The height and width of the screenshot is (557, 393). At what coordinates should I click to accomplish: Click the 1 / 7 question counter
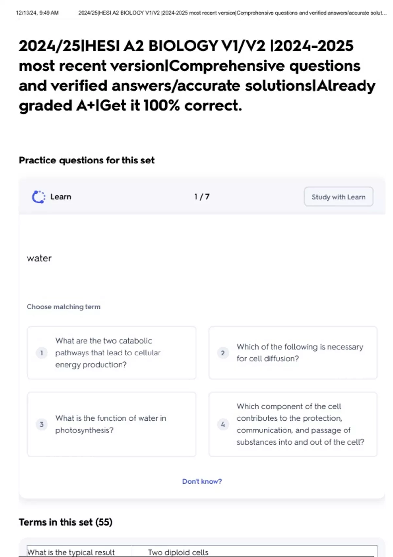click(x=202, y=197)
